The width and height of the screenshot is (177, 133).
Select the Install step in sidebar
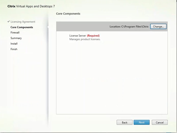pos(14,43)
